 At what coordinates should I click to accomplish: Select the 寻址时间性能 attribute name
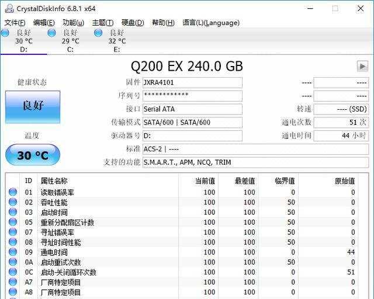(61, 242)
